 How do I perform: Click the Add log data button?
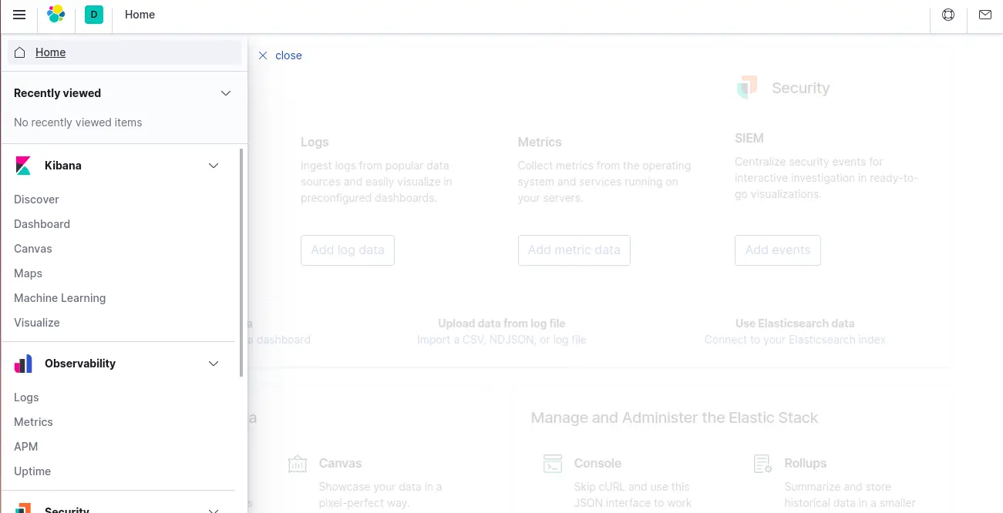tap(348, 250)
